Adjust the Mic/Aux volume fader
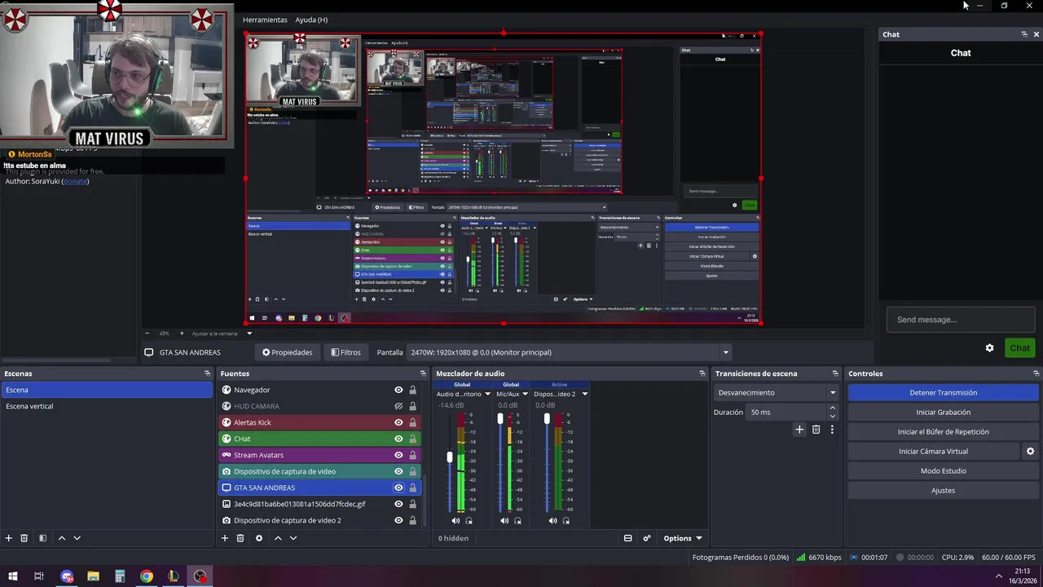This screenshot has width=1043, height=587. (500, 419)
